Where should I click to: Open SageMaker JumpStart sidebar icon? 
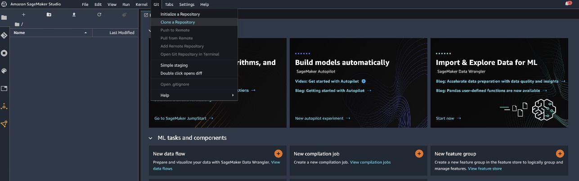pos(4,106)
